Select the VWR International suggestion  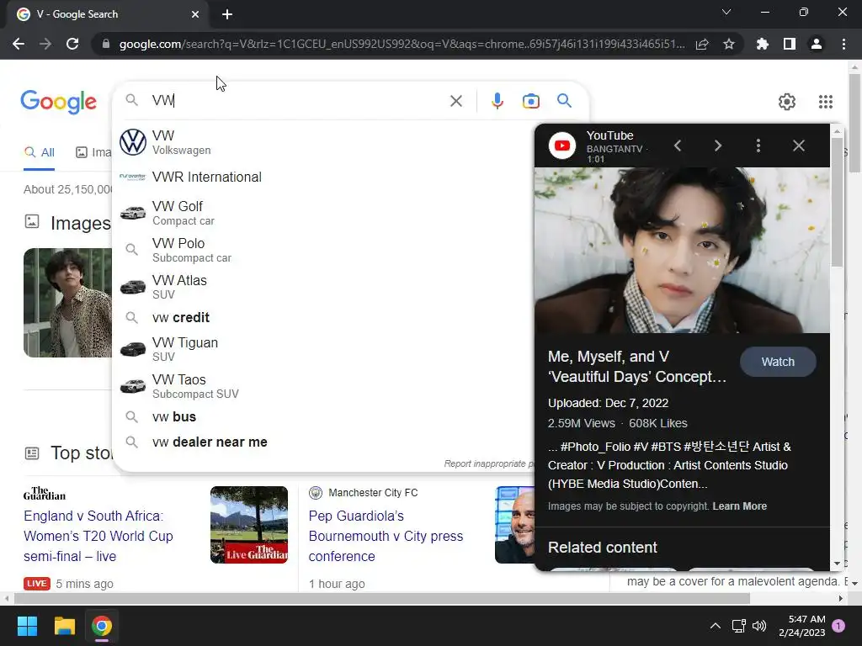[324, 177]
